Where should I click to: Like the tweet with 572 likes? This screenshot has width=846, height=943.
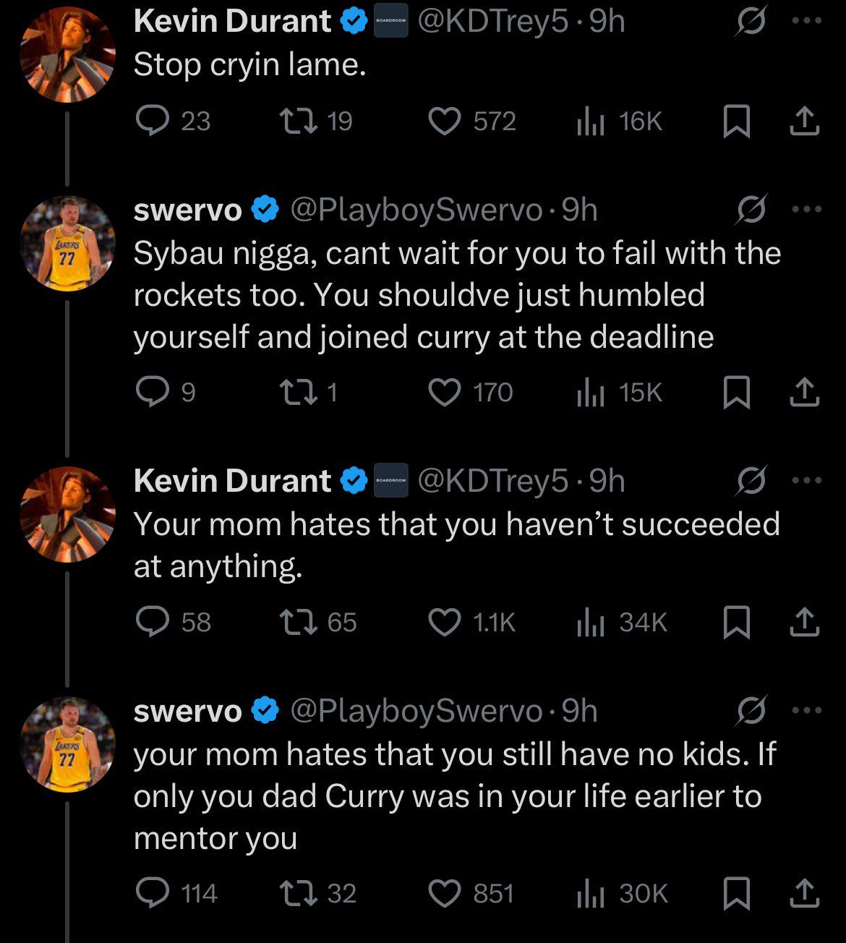click(472, 121)
